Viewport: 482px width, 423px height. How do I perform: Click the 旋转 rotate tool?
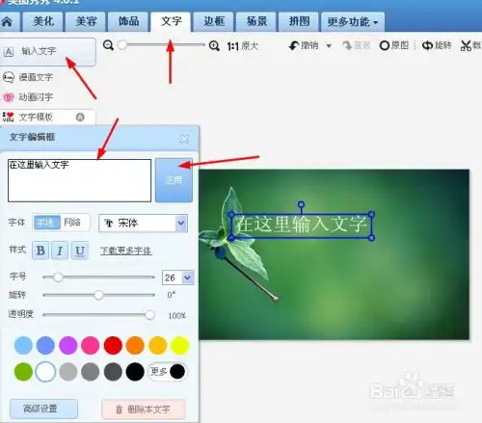point(437,45)
